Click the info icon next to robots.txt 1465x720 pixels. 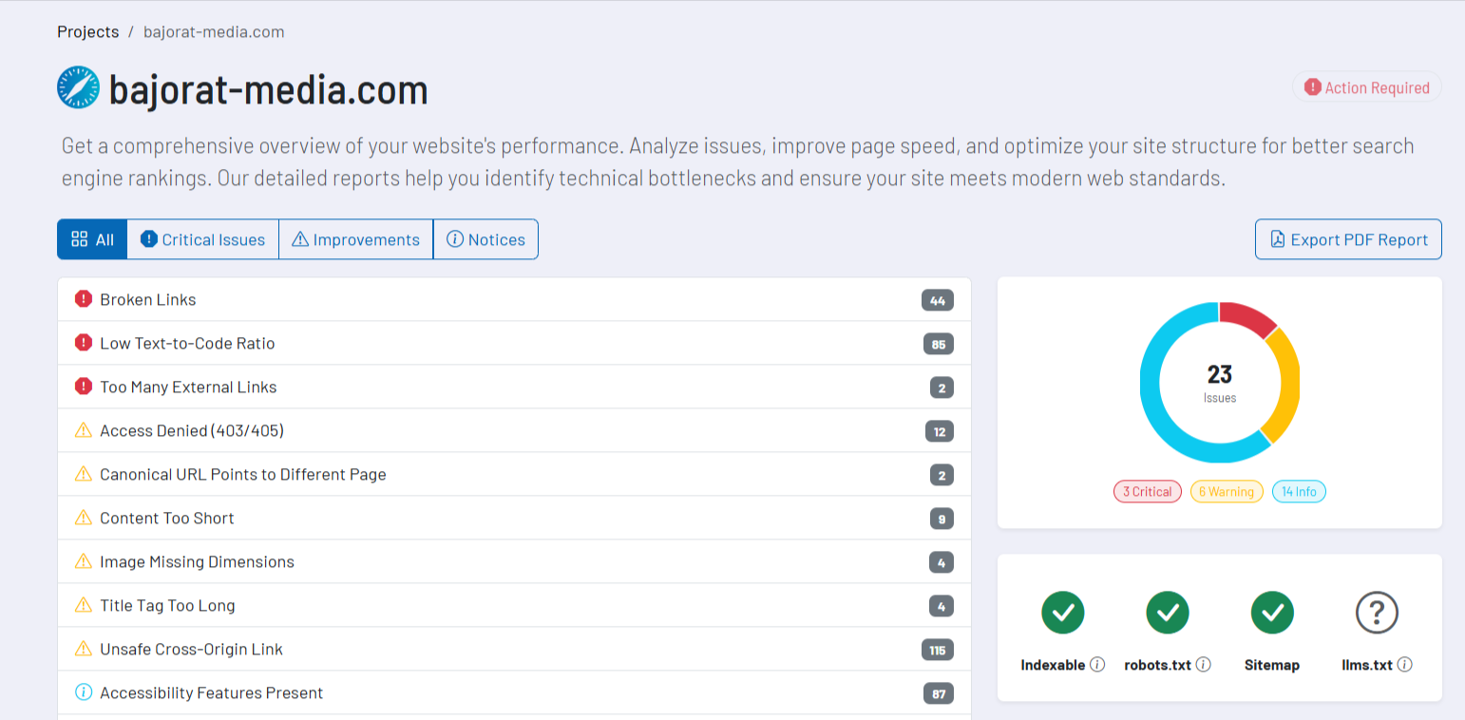[x=1204, y=665]
